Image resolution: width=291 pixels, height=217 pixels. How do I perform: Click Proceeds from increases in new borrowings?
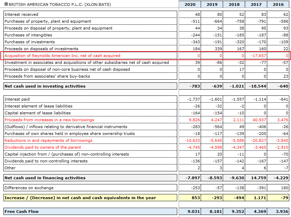49,120
